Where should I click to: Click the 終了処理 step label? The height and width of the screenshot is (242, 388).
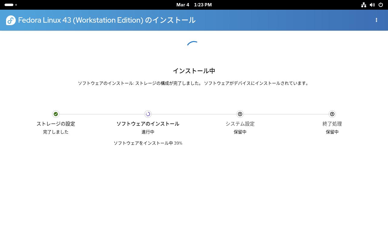(332, 124)
